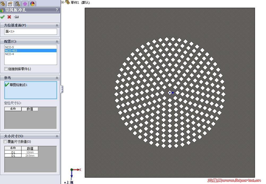Open the DimXpertManager tab
This screenshot has height=184, width=266.
point(25,3)
